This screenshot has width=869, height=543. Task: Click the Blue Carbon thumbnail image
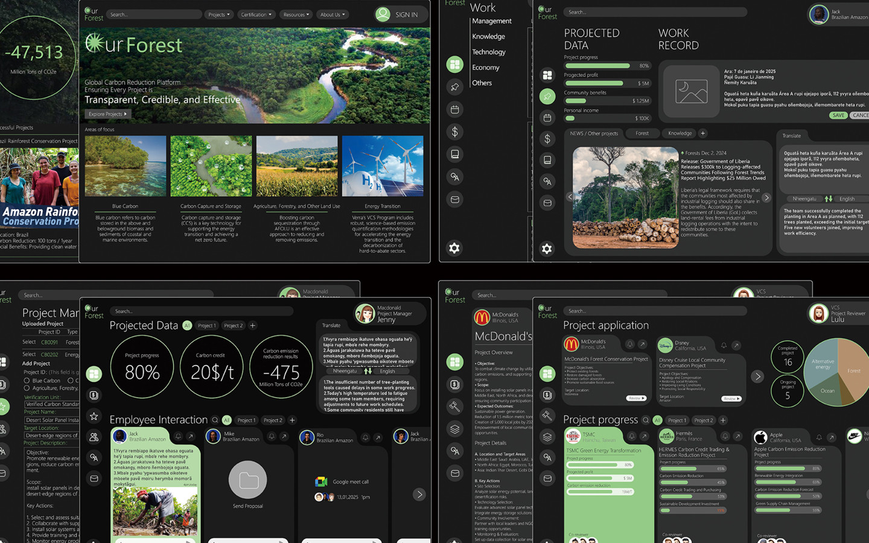[x=126, y=166]
